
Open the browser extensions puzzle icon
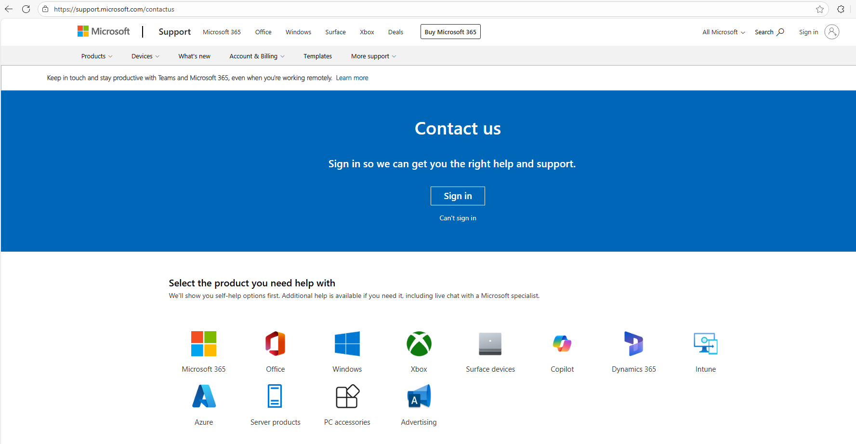(x=841, y=9)
